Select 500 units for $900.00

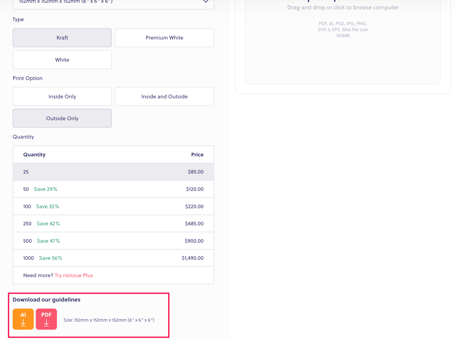(x=113, y=241)
